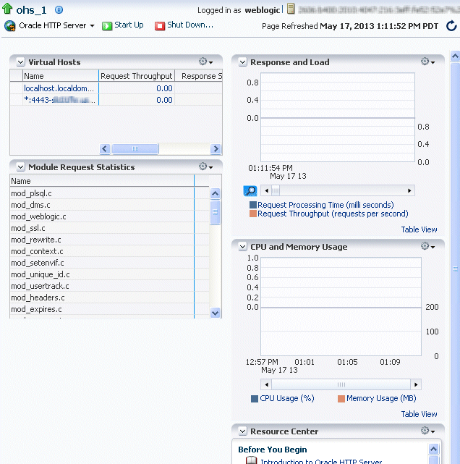The image size is (460, 464).
Task: Select the mod_ssl.c row
Action: (109, 228)
